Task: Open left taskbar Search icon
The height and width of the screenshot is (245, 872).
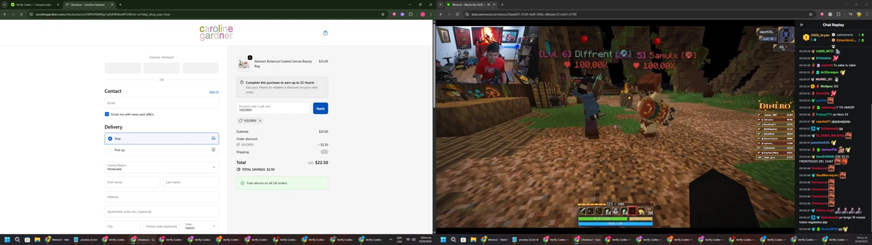Action: pos(17,239)
